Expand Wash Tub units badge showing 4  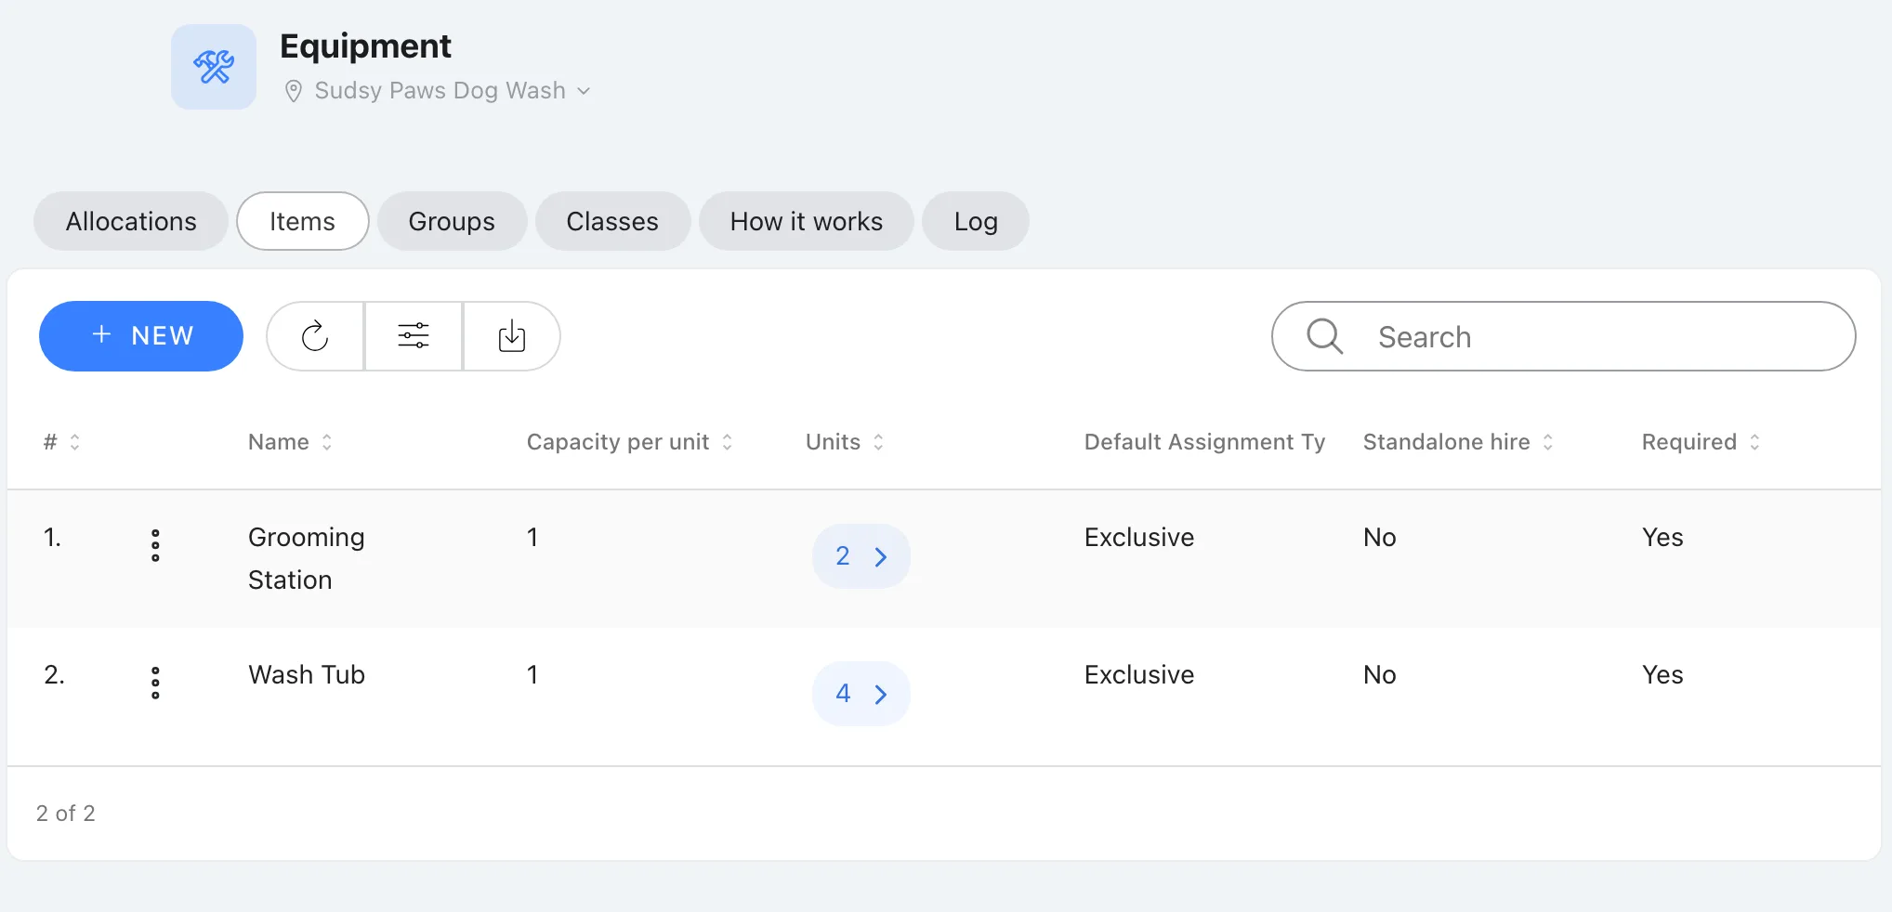click(x=861, y=694)
